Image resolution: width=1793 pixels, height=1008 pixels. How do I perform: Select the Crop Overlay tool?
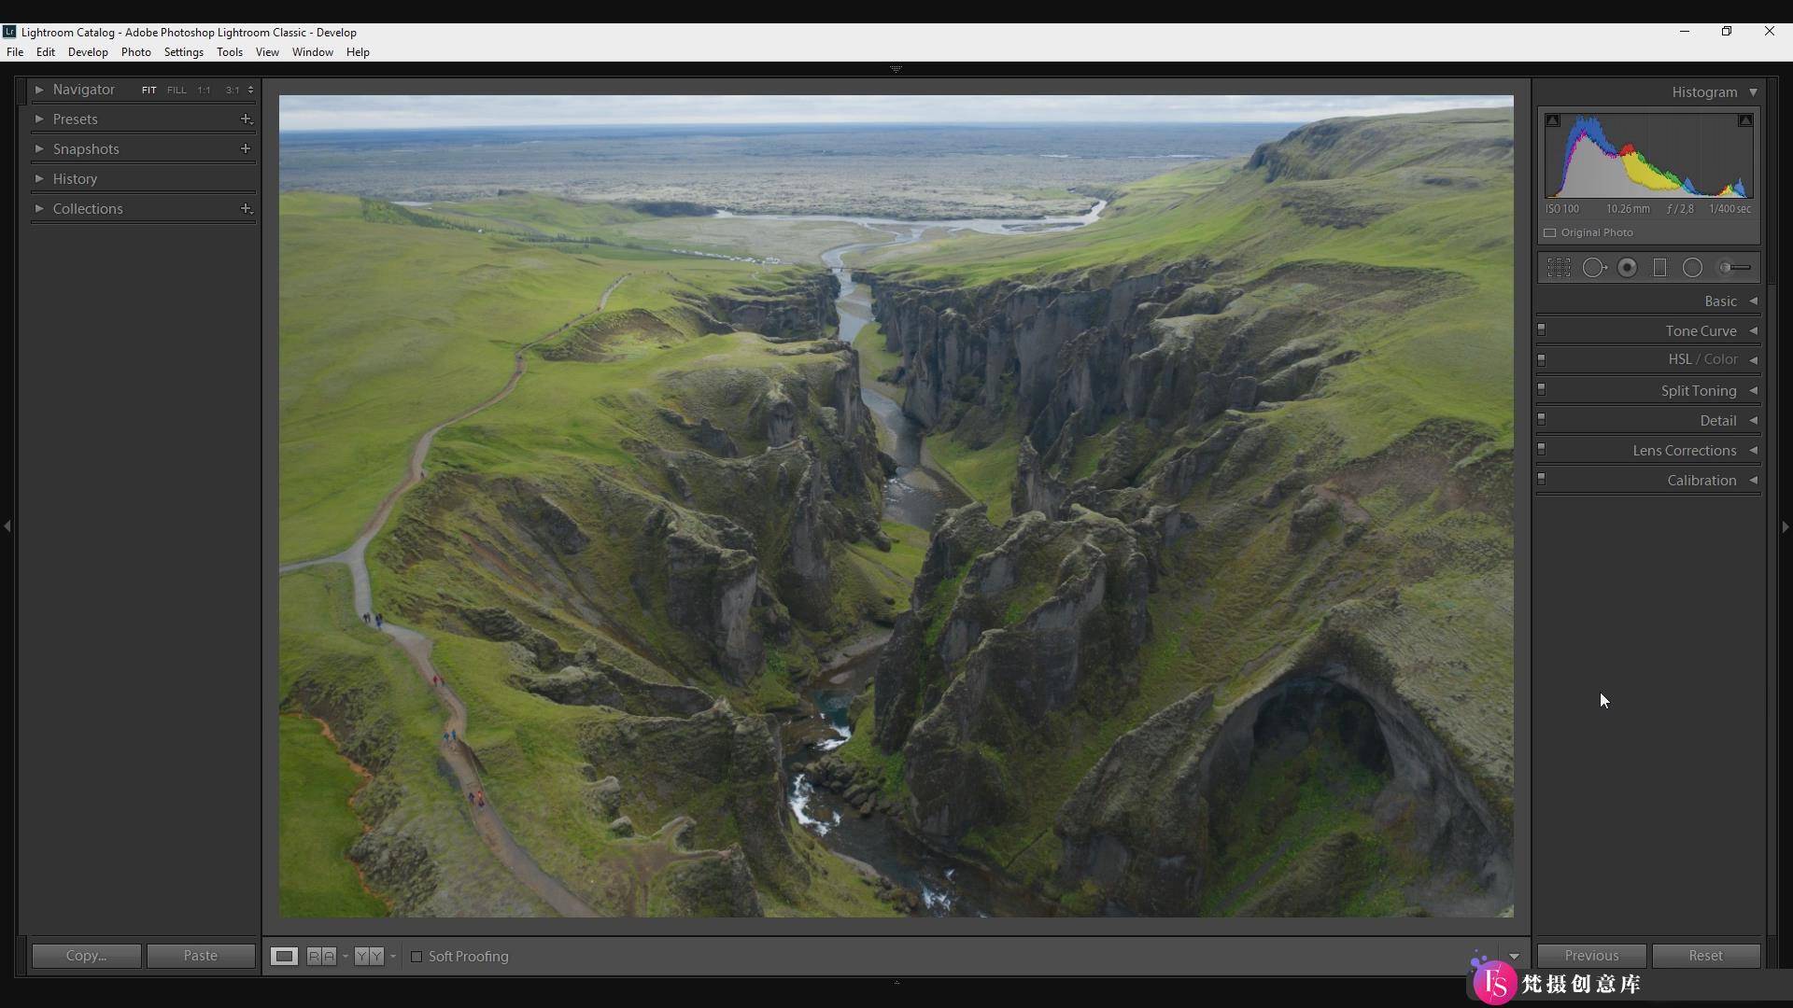point(1559,268)
